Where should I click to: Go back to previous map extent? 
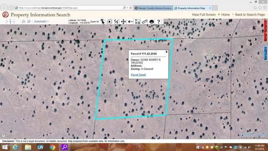click(130, 21)
